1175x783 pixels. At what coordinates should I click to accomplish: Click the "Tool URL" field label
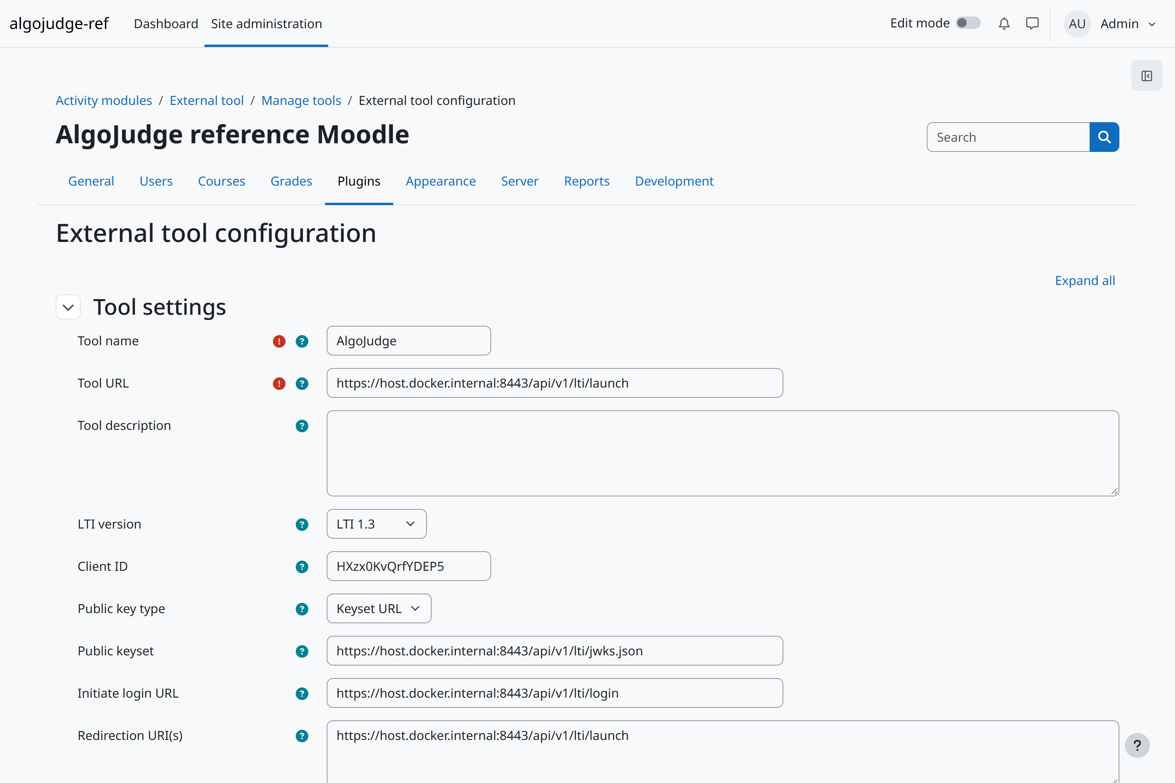point(103,384)
